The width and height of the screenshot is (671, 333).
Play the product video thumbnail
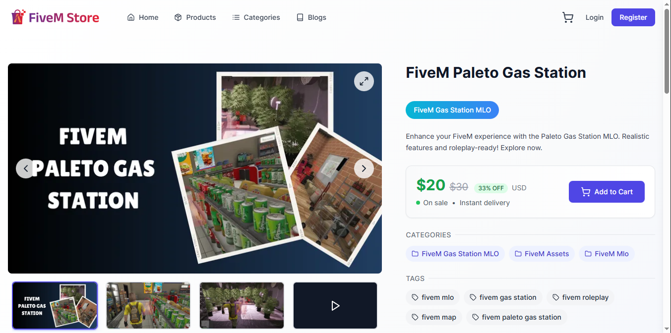point(335,306)
